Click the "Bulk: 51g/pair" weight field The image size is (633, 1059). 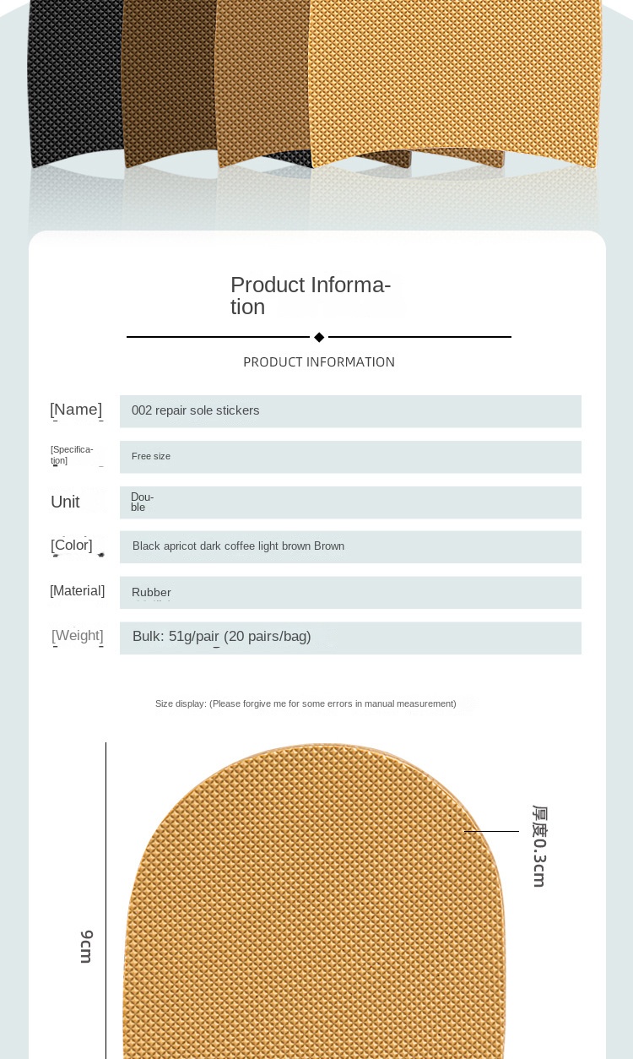tap(350, 638)
